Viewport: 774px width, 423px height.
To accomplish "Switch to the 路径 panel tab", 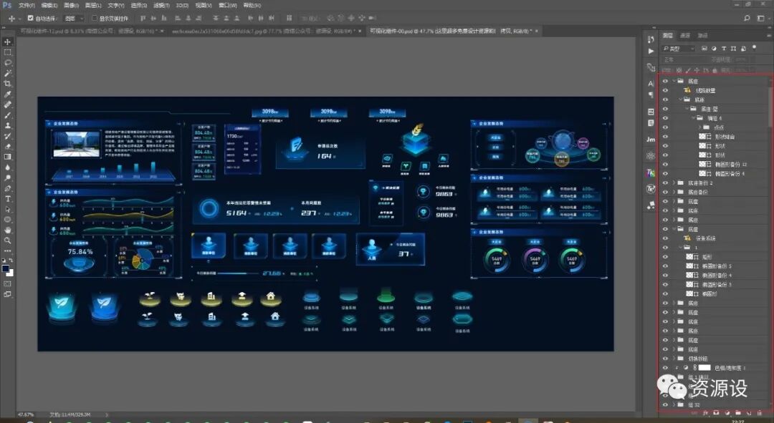I will (702, 36).
